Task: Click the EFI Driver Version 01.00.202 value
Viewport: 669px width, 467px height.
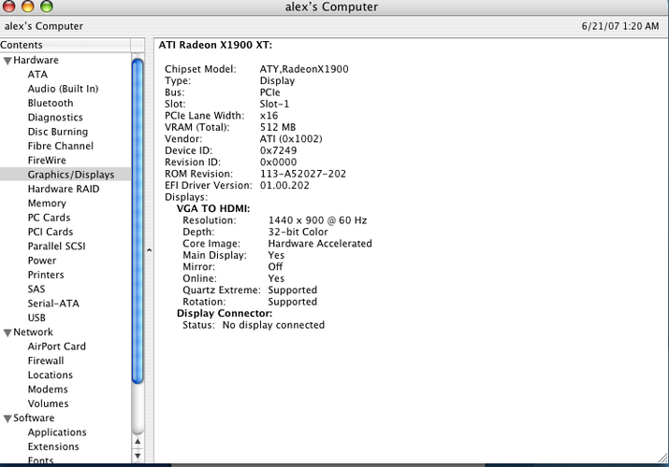Action: coord(284,185)
